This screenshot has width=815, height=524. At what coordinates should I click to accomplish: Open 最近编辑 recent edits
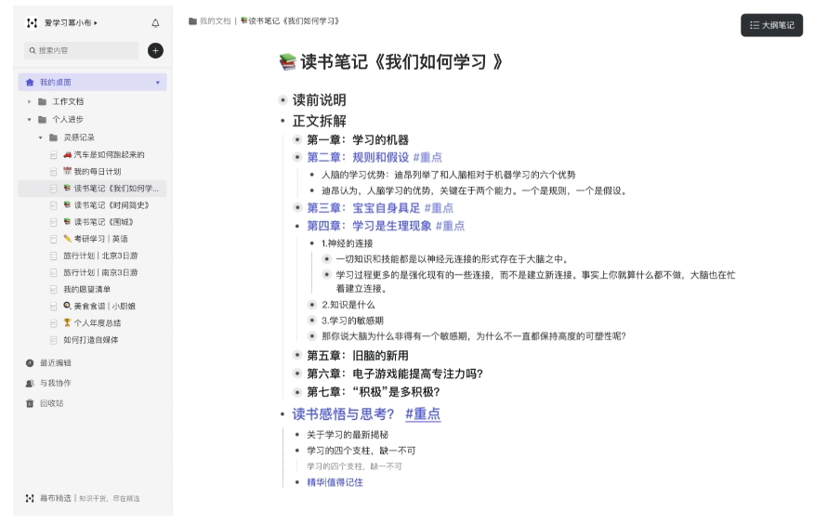click(55, 362)
